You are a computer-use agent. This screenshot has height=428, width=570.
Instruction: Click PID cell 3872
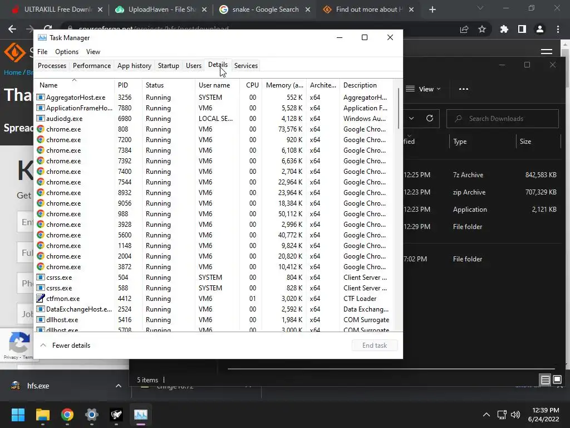(x=125, y=267)
